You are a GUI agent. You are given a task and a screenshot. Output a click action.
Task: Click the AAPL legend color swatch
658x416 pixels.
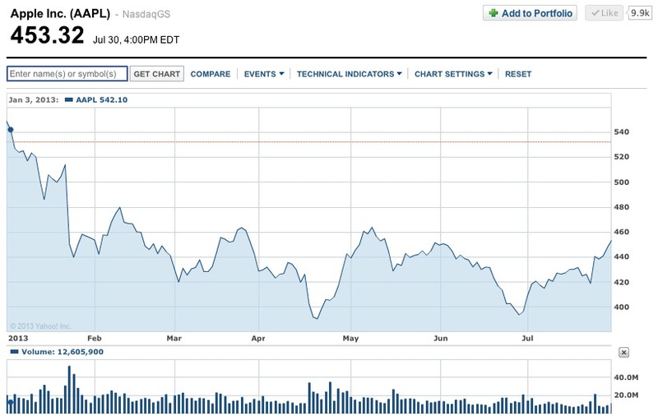(x=69, y=99)
